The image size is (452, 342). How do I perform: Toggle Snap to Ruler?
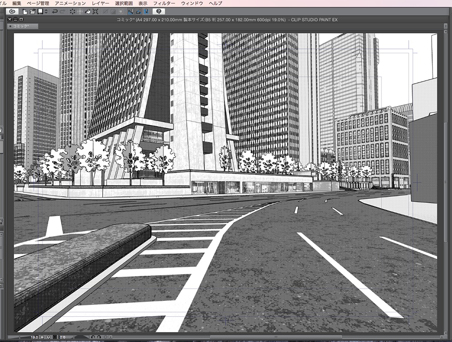[131, 12]
